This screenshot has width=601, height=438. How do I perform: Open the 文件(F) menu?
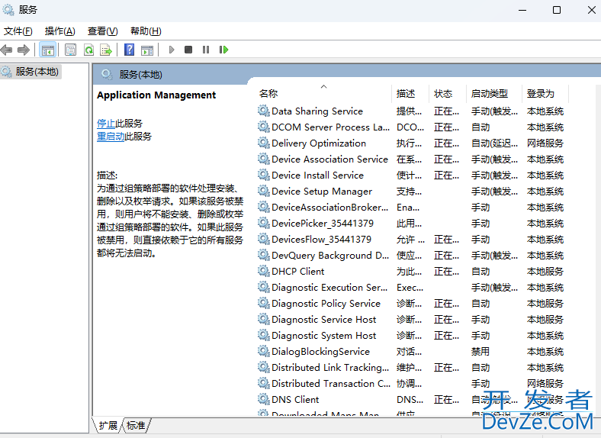click(18, 31)
